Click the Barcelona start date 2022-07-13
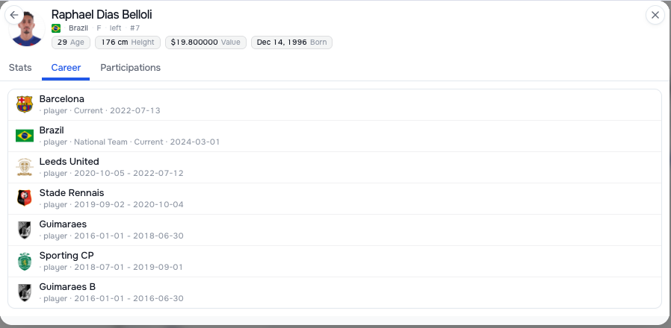 134,110
